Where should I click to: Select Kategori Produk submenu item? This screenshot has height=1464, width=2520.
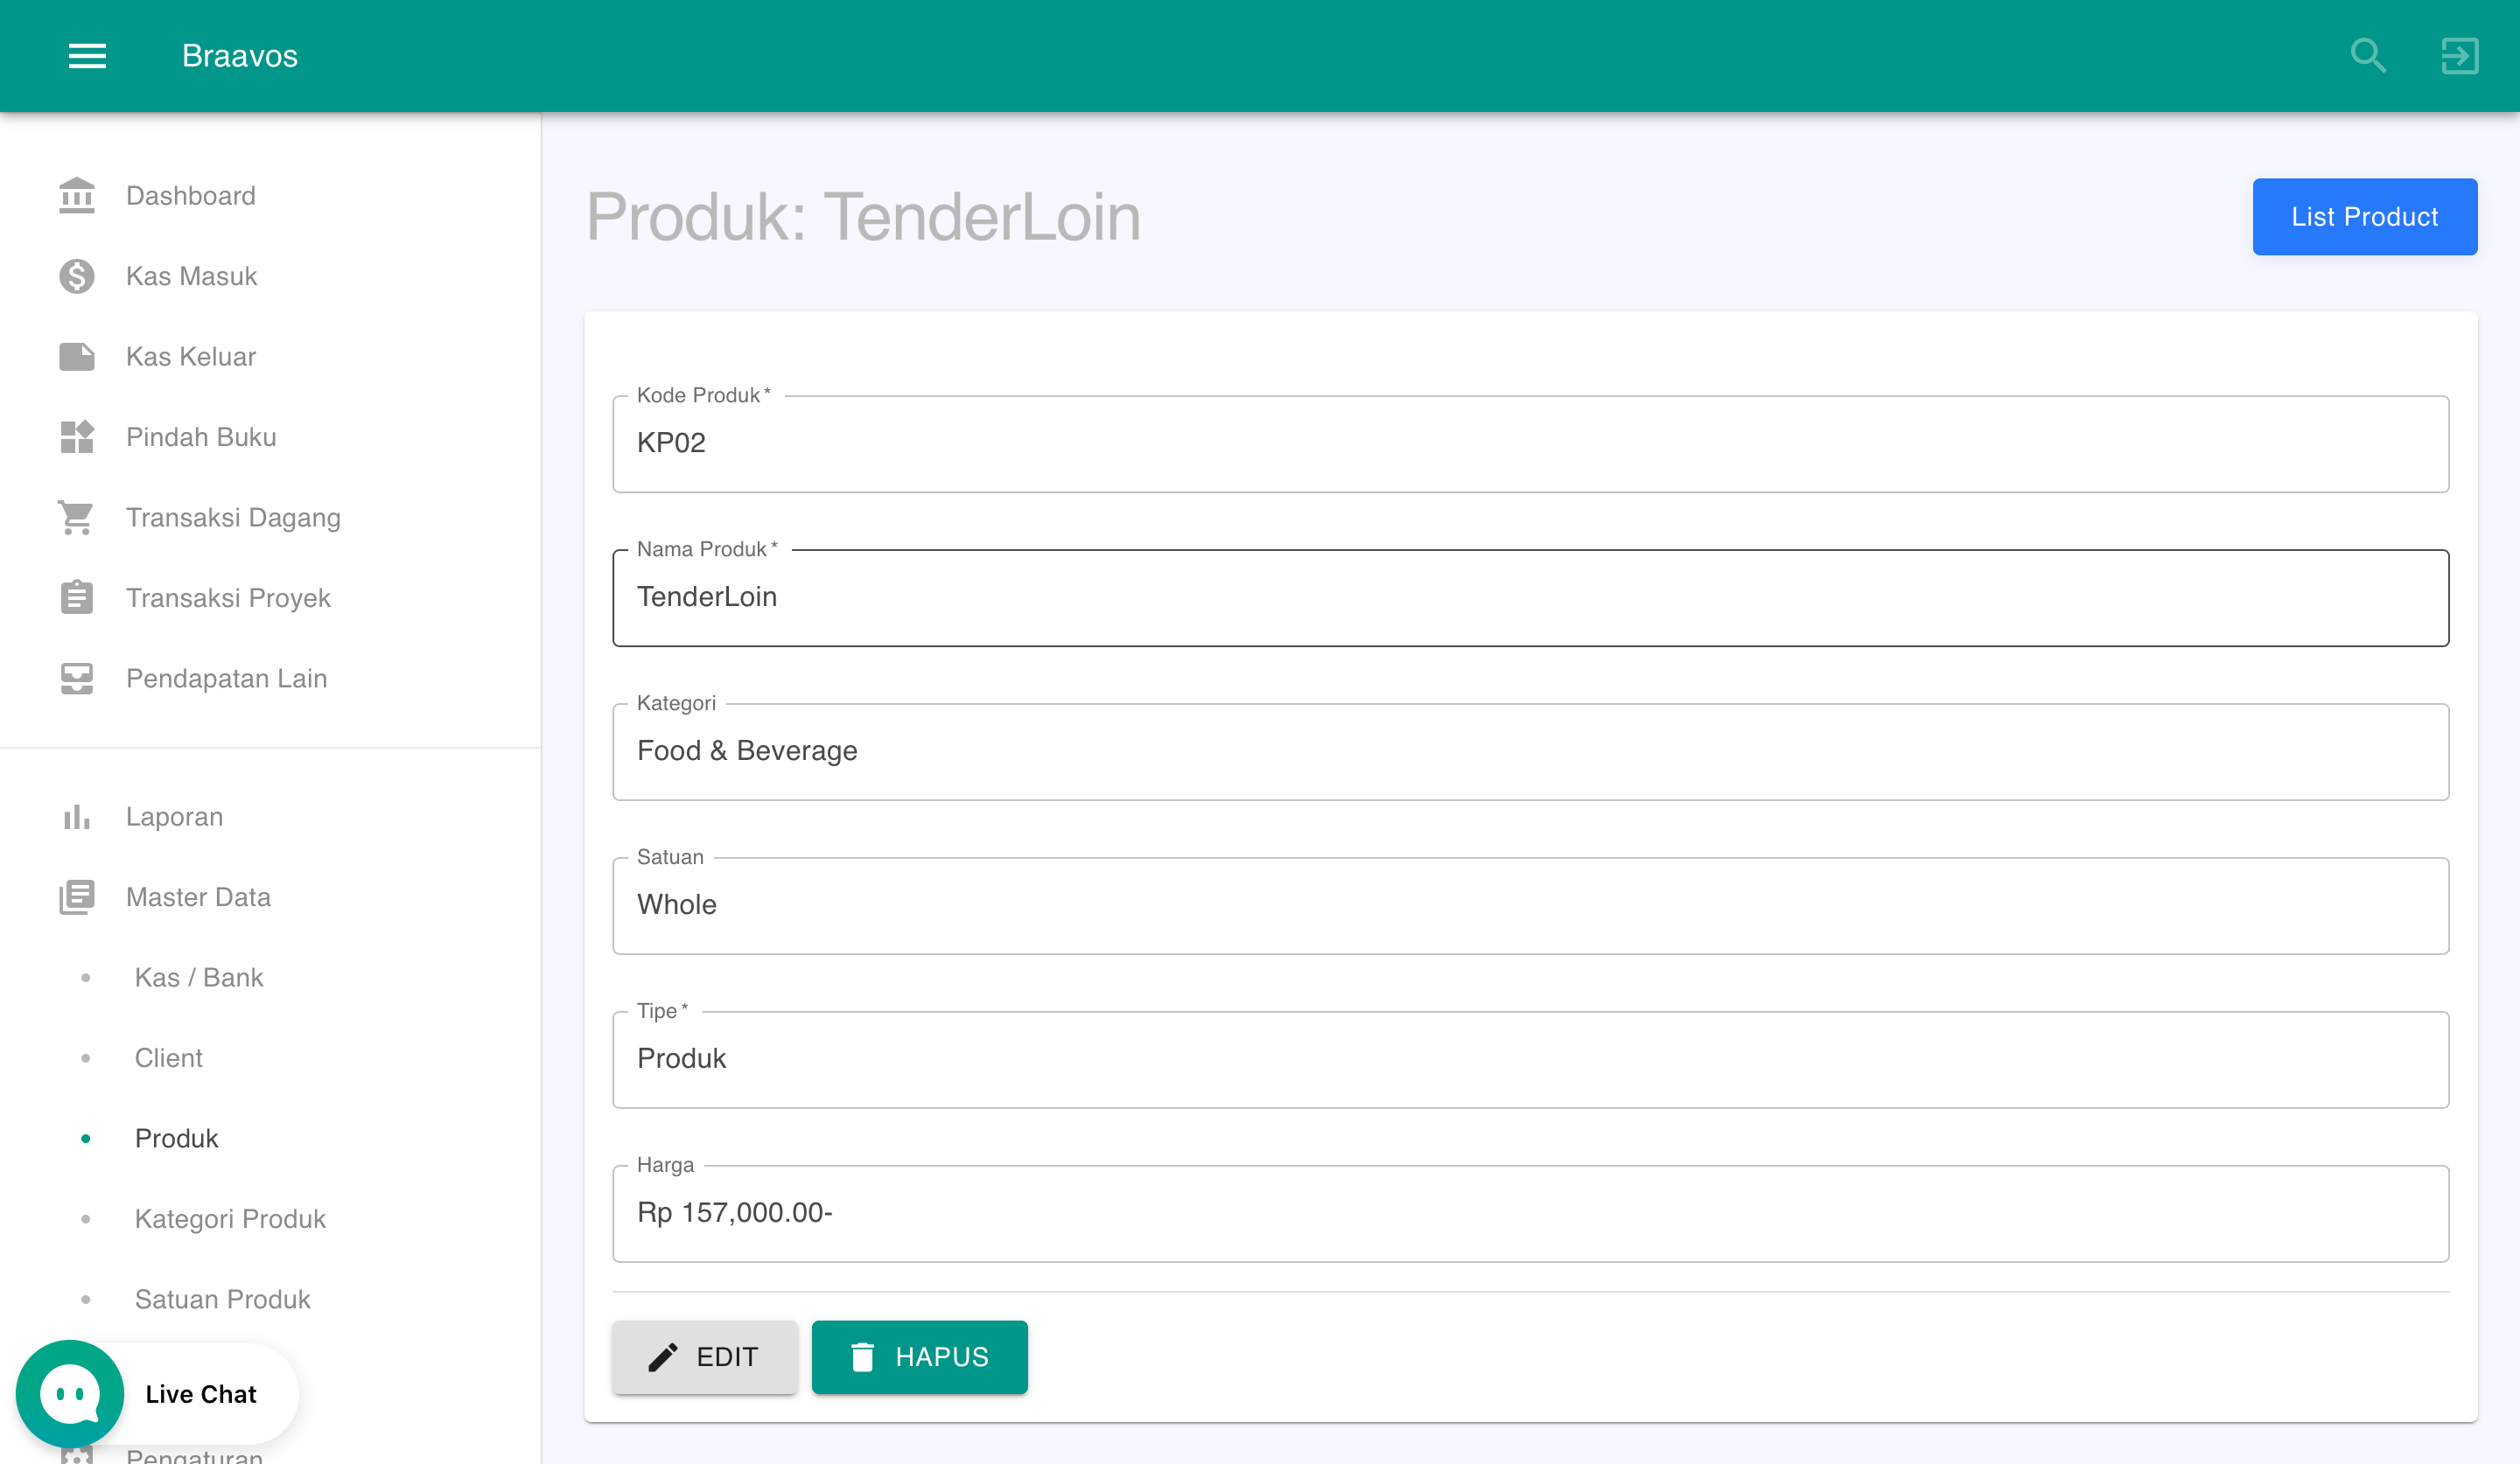click(230, 1218)
